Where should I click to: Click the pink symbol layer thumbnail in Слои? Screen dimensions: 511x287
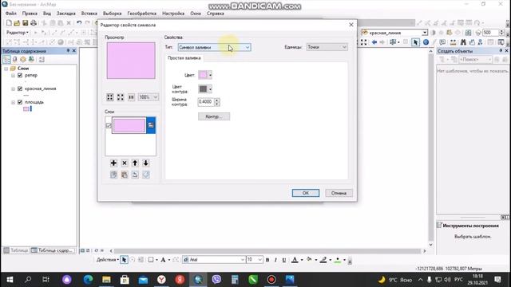[129, 126]
